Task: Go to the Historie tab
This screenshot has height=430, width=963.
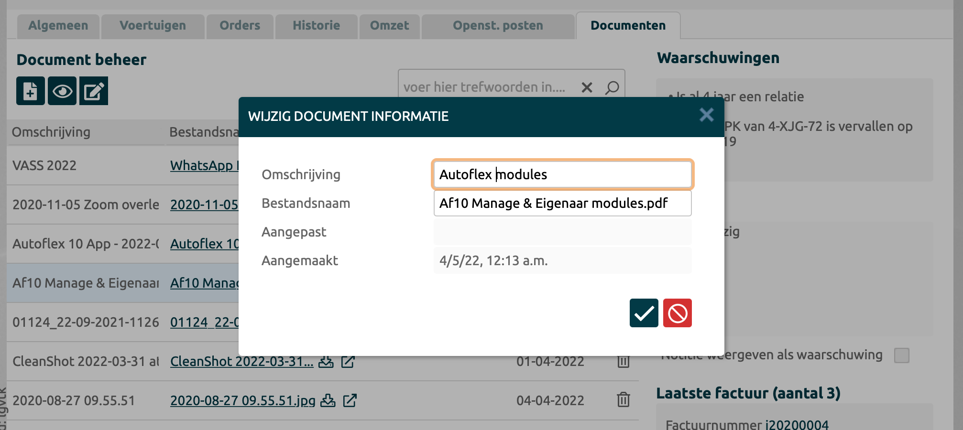Action: click(316, 26)
